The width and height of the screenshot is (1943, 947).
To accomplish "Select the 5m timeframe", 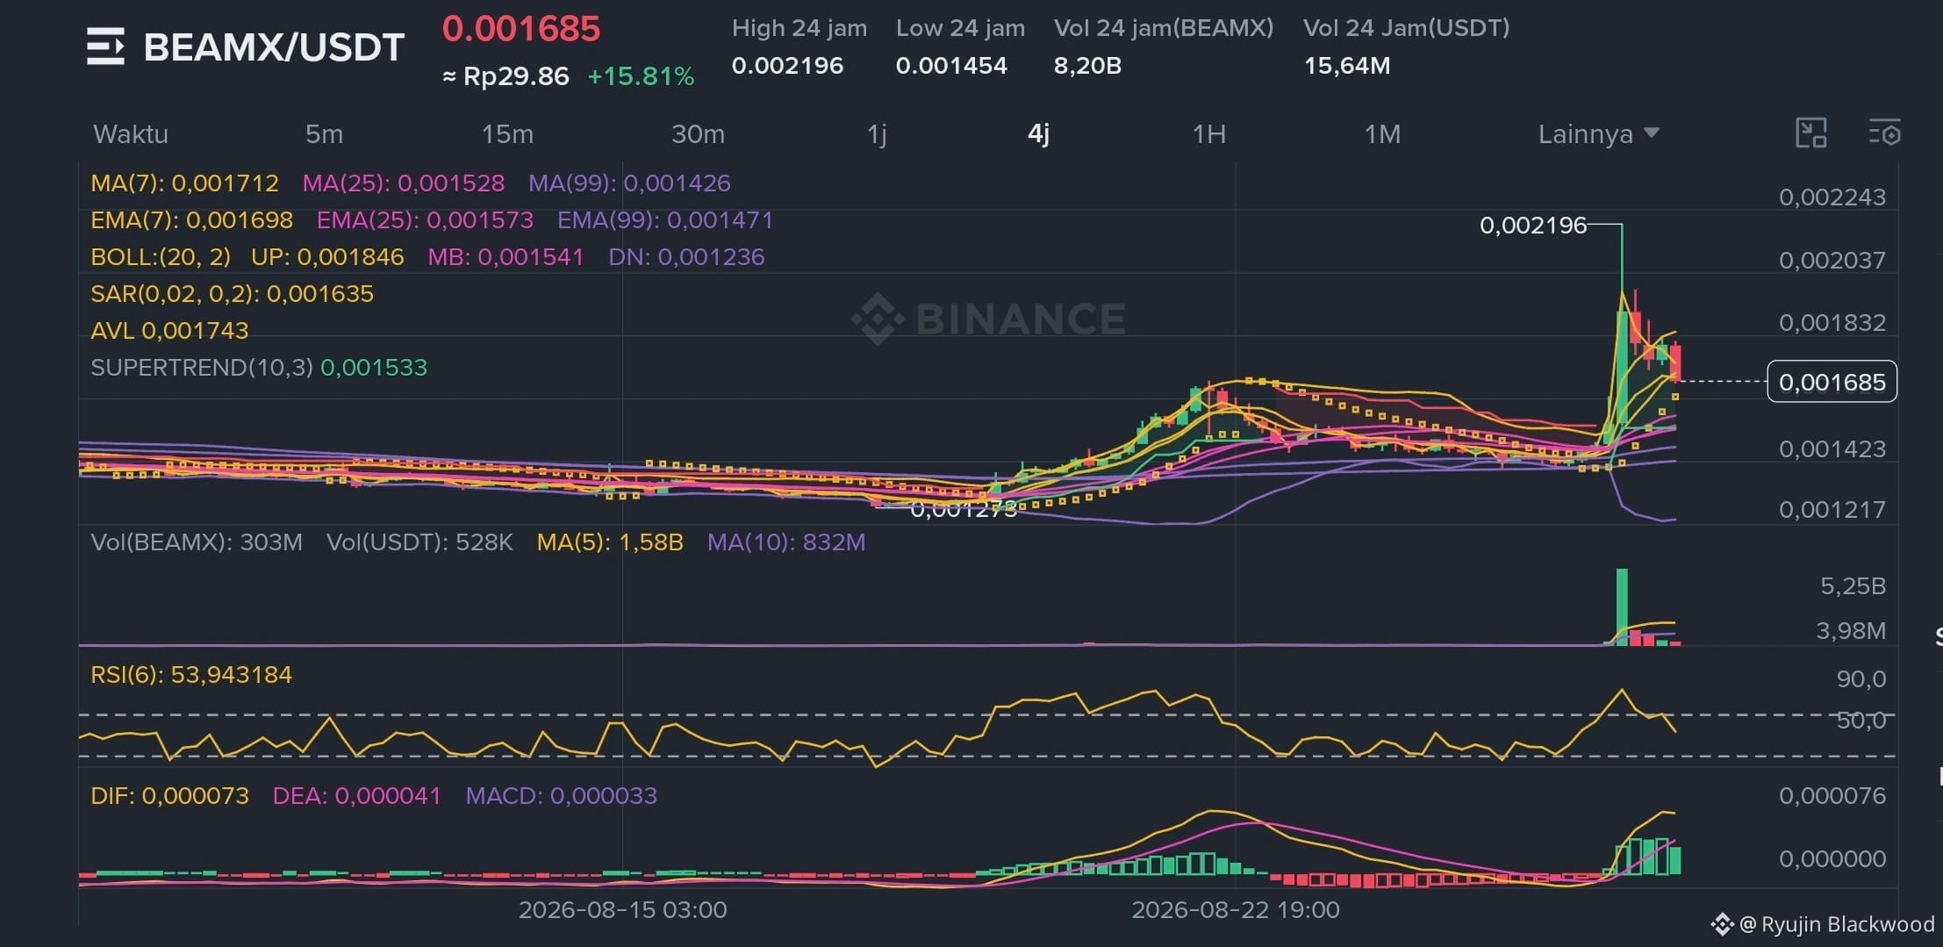I will click(x=324, y=134).
